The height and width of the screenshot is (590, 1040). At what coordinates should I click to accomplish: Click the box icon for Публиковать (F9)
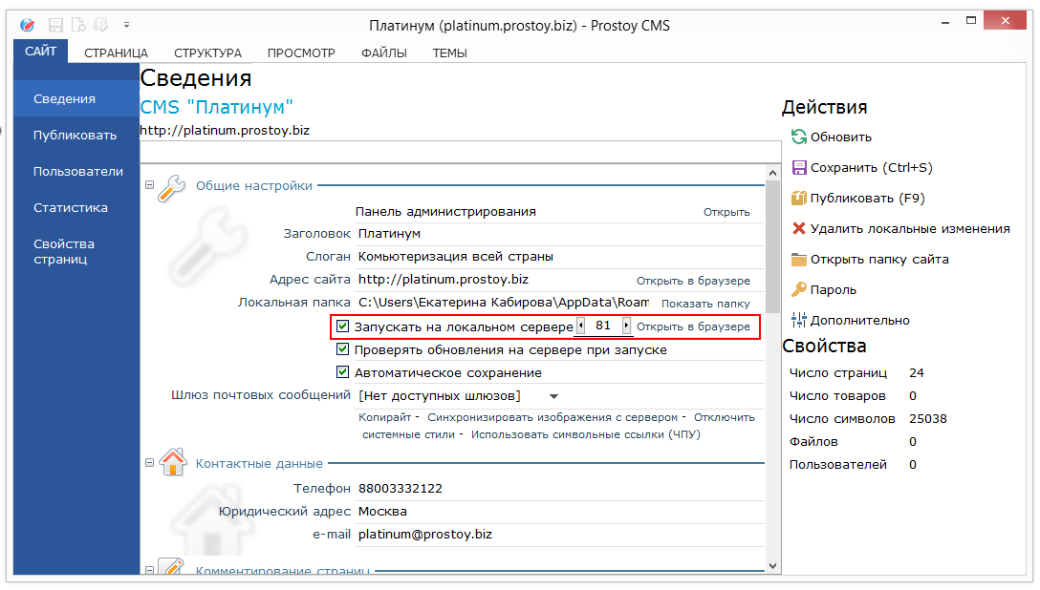[x=798, y=198]
